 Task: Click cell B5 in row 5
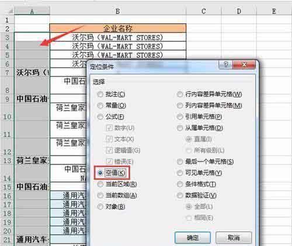(x=118, y=55)
